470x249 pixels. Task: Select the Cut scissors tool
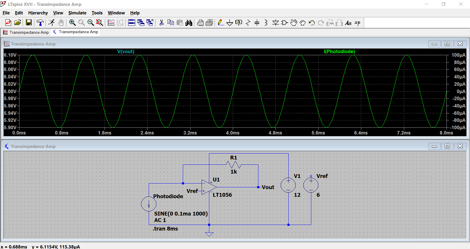(x=161, y=23)
